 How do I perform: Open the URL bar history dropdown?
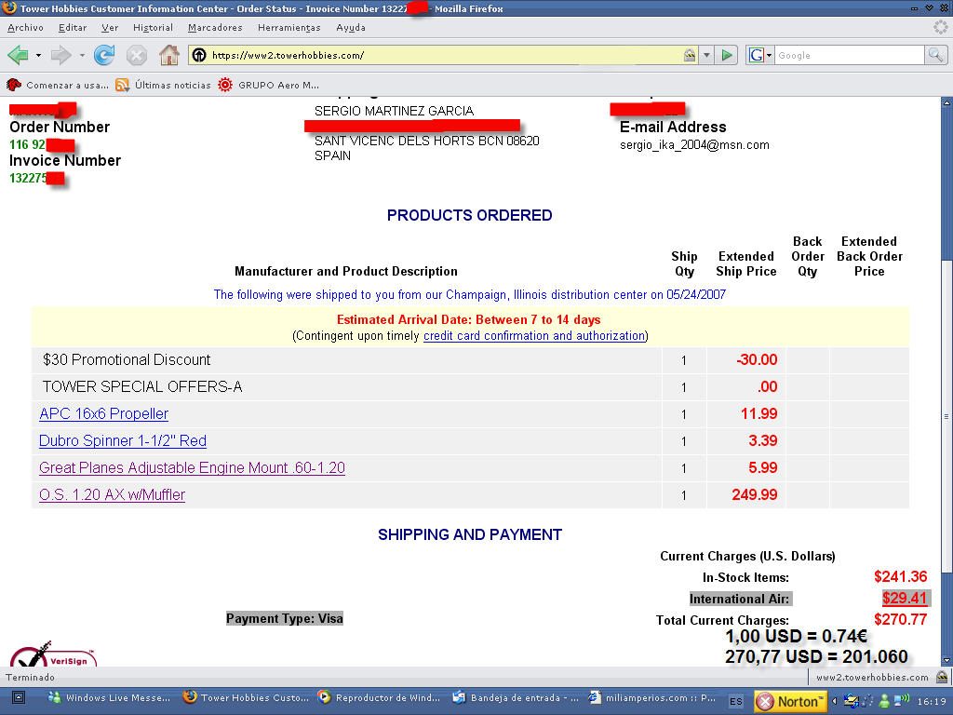(x=706, y=56)
